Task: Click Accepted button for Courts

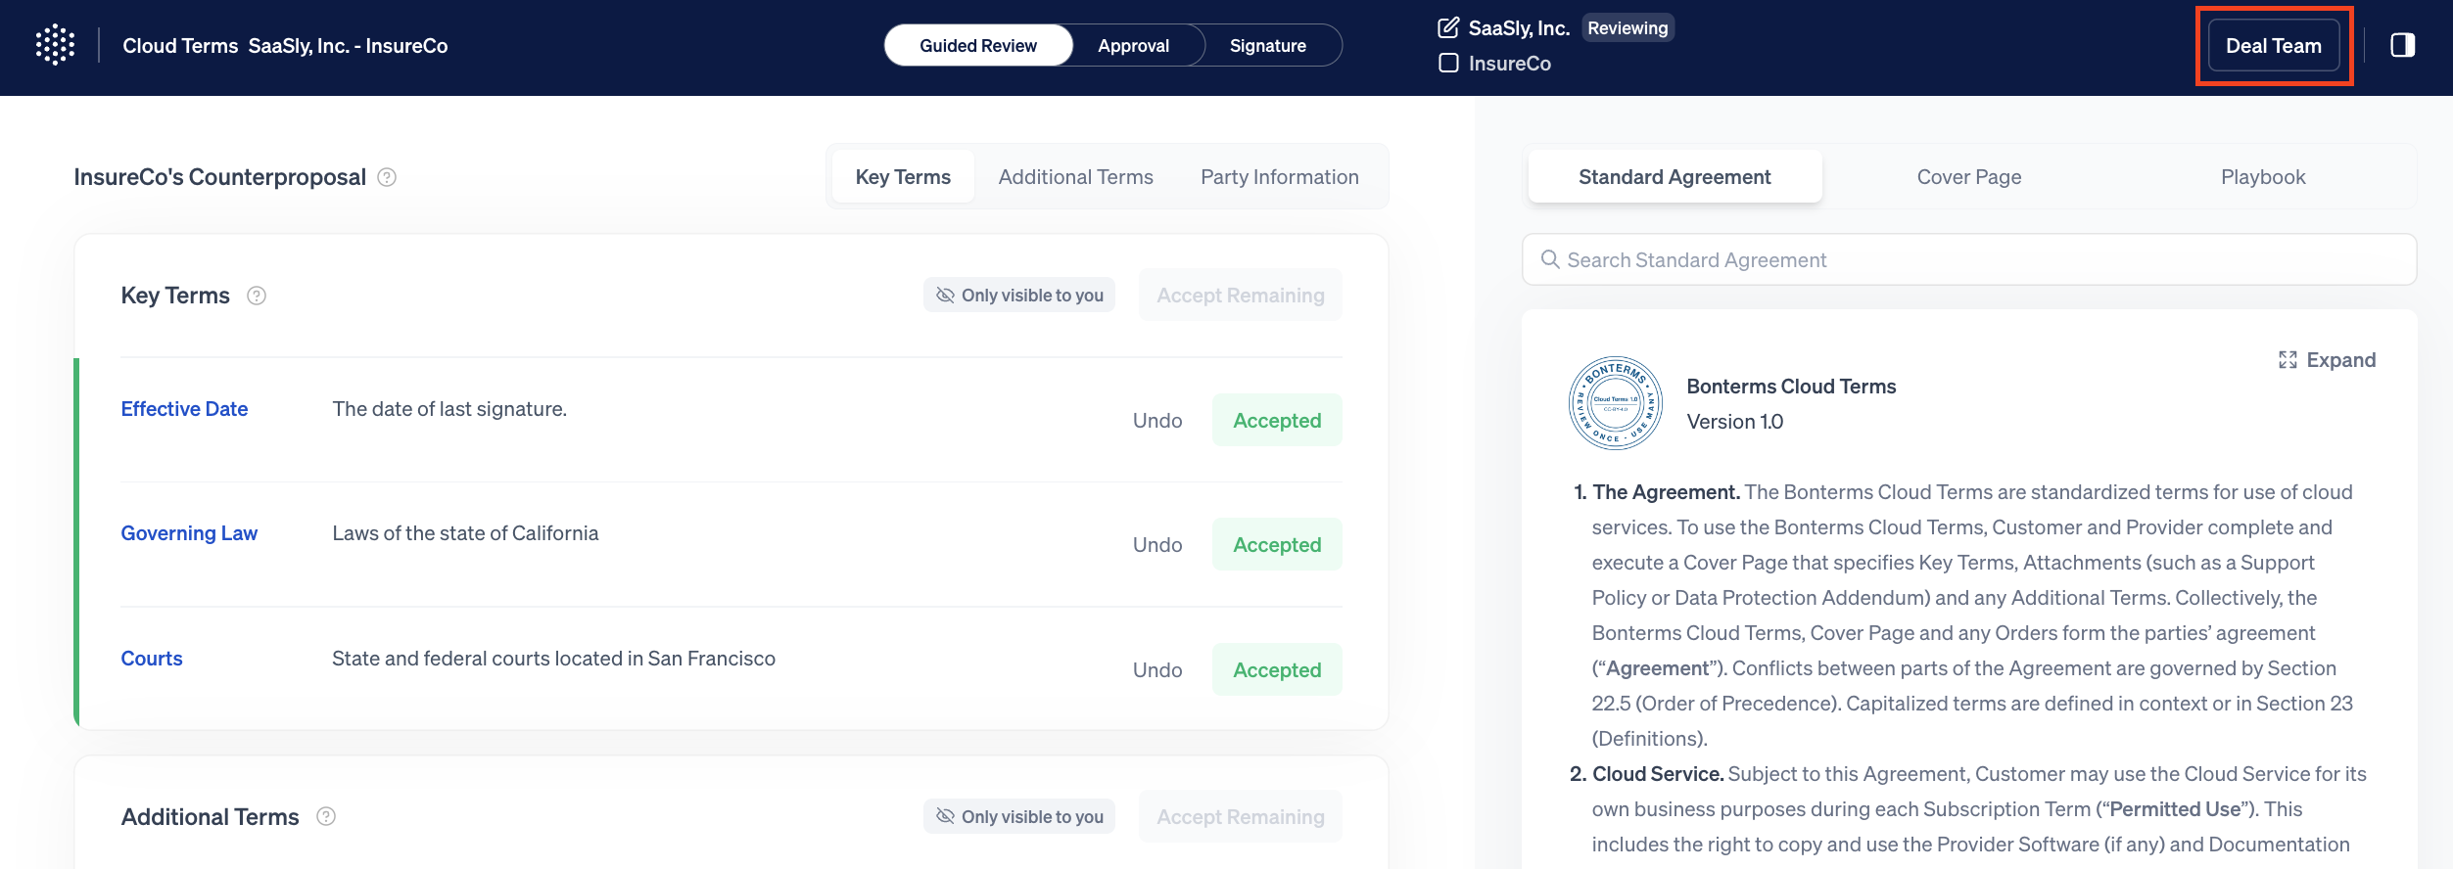Action: (1277, 669)
